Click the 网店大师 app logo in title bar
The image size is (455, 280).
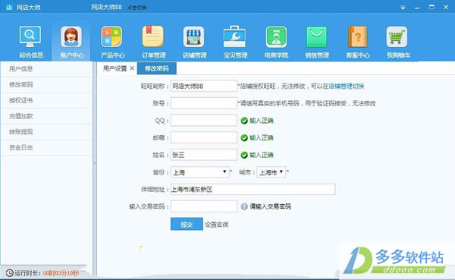click(x=9, y=8)
